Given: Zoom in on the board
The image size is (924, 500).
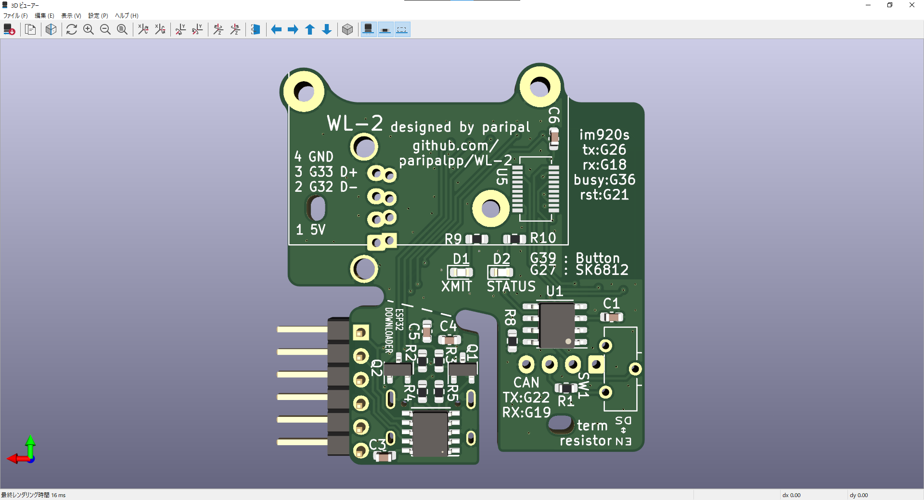Looking at the screenshot, I should pos(89,29).
